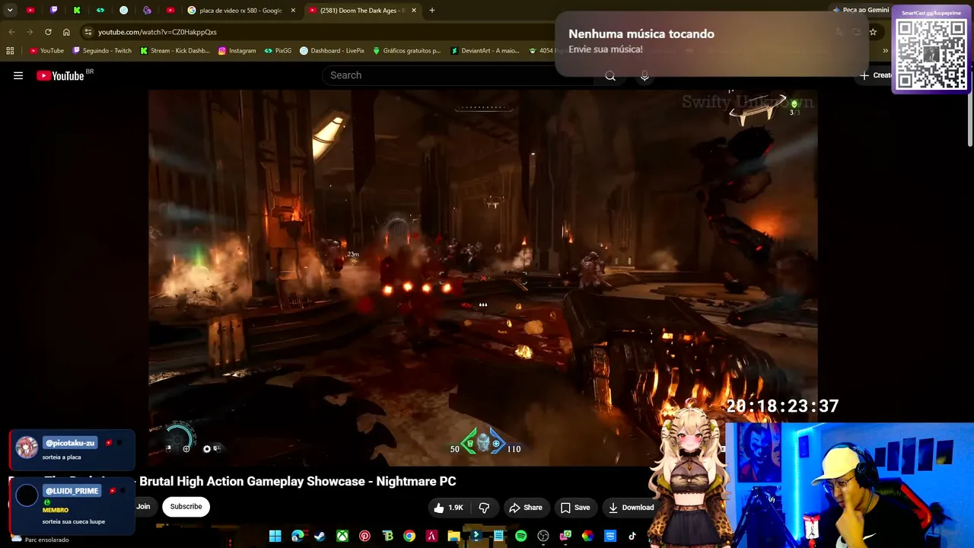The height and width of the screenshot is (548, 974).
Task: Dislike the video with thumbs down
Action: coord(484,508)
